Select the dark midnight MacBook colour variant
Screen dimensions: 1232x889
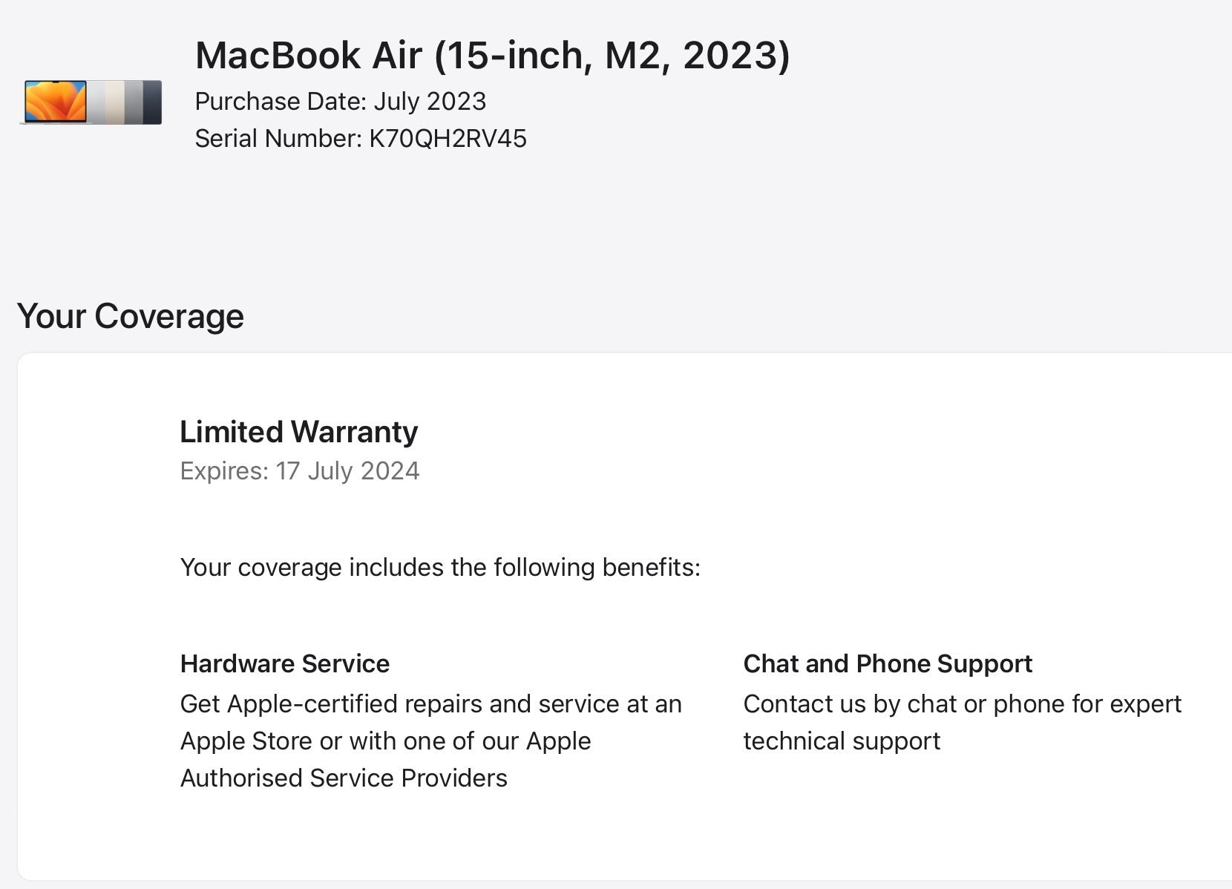(152, 102)
